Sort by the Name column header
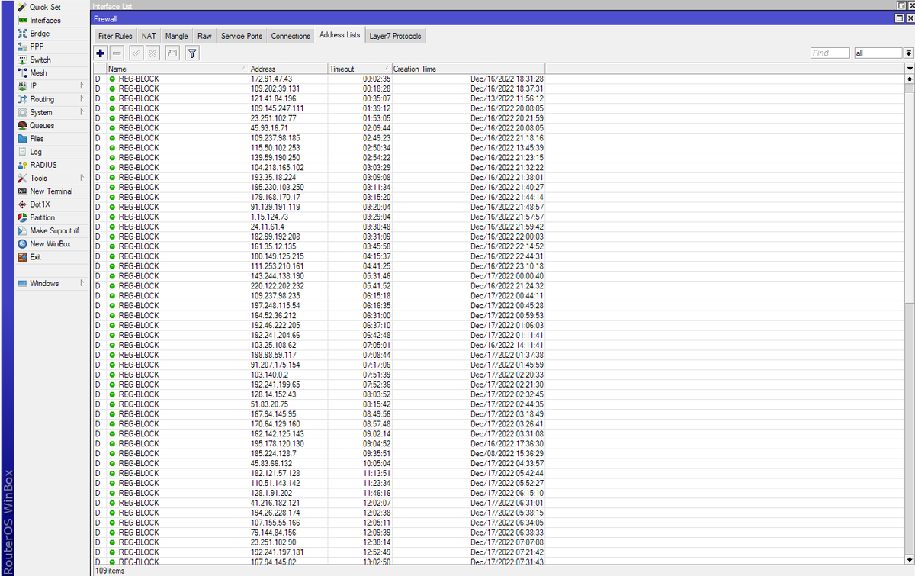 point(177,69)
